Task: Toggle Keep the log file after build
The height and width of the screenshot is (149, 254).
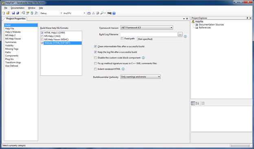Action: 95,52
